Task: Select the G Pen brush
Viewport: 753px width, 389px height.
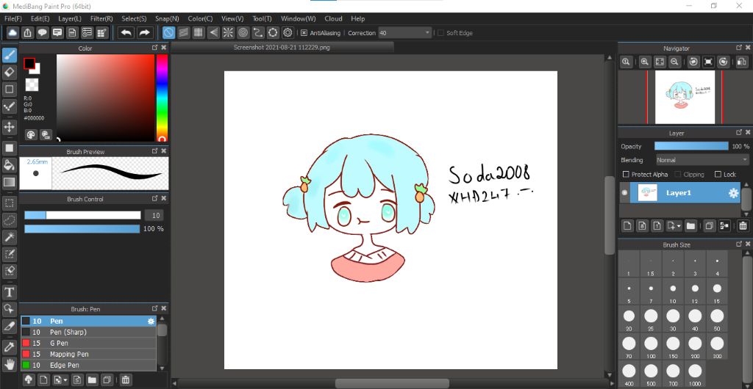Action: pos(88,343)
